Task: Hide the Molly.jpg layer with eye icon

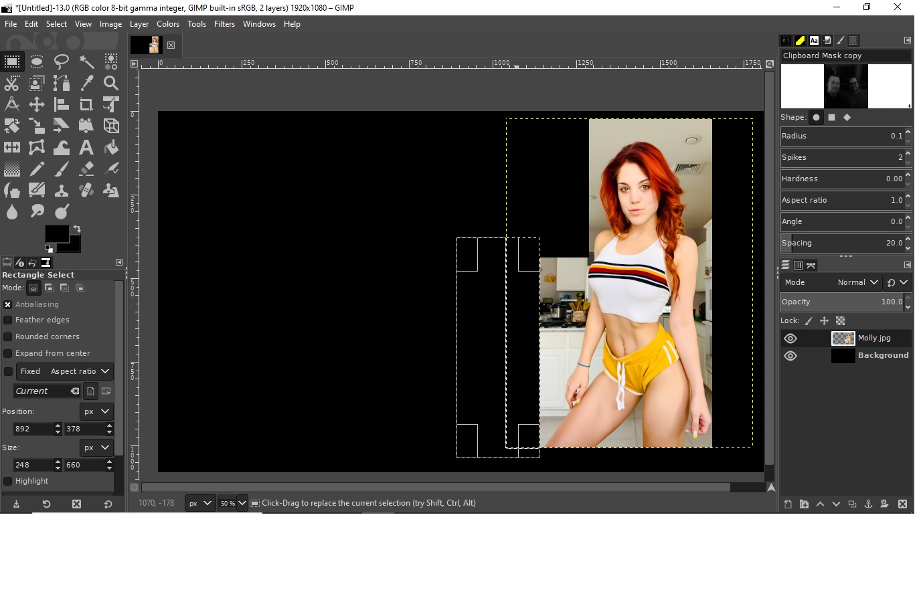Action: tap(790, 338)
